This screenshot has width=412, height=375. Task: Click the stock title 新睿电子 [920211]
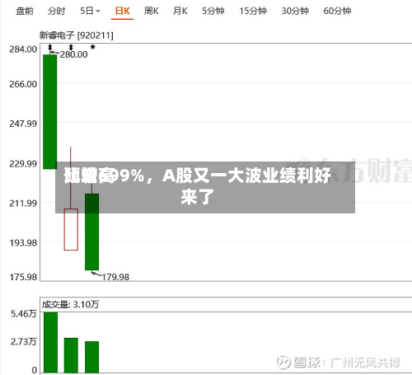click(76, 35)
